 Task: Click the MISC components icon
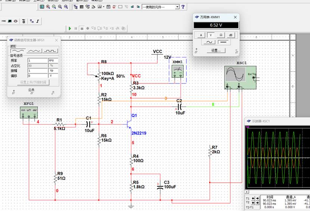click(x=4, y=21)
